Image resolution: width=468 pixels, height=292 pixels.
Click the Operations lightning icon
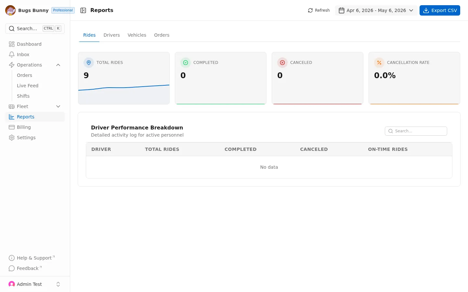(12, 65)
